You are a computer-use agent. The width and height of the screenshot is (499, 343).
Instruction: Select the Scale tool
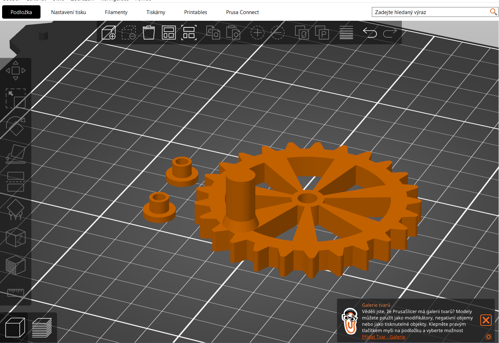point(15,98)
